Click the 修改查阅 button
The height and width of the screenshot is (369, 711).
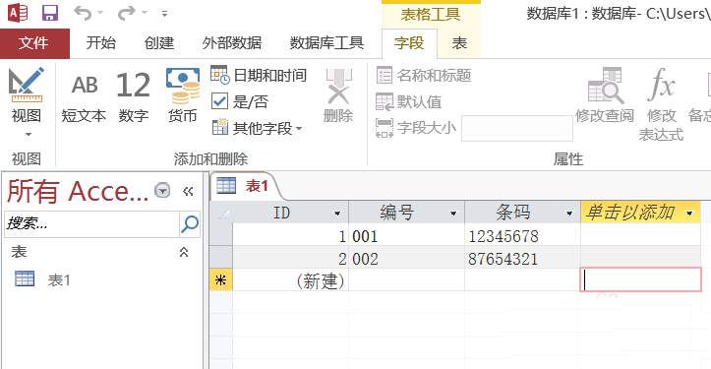605,95
